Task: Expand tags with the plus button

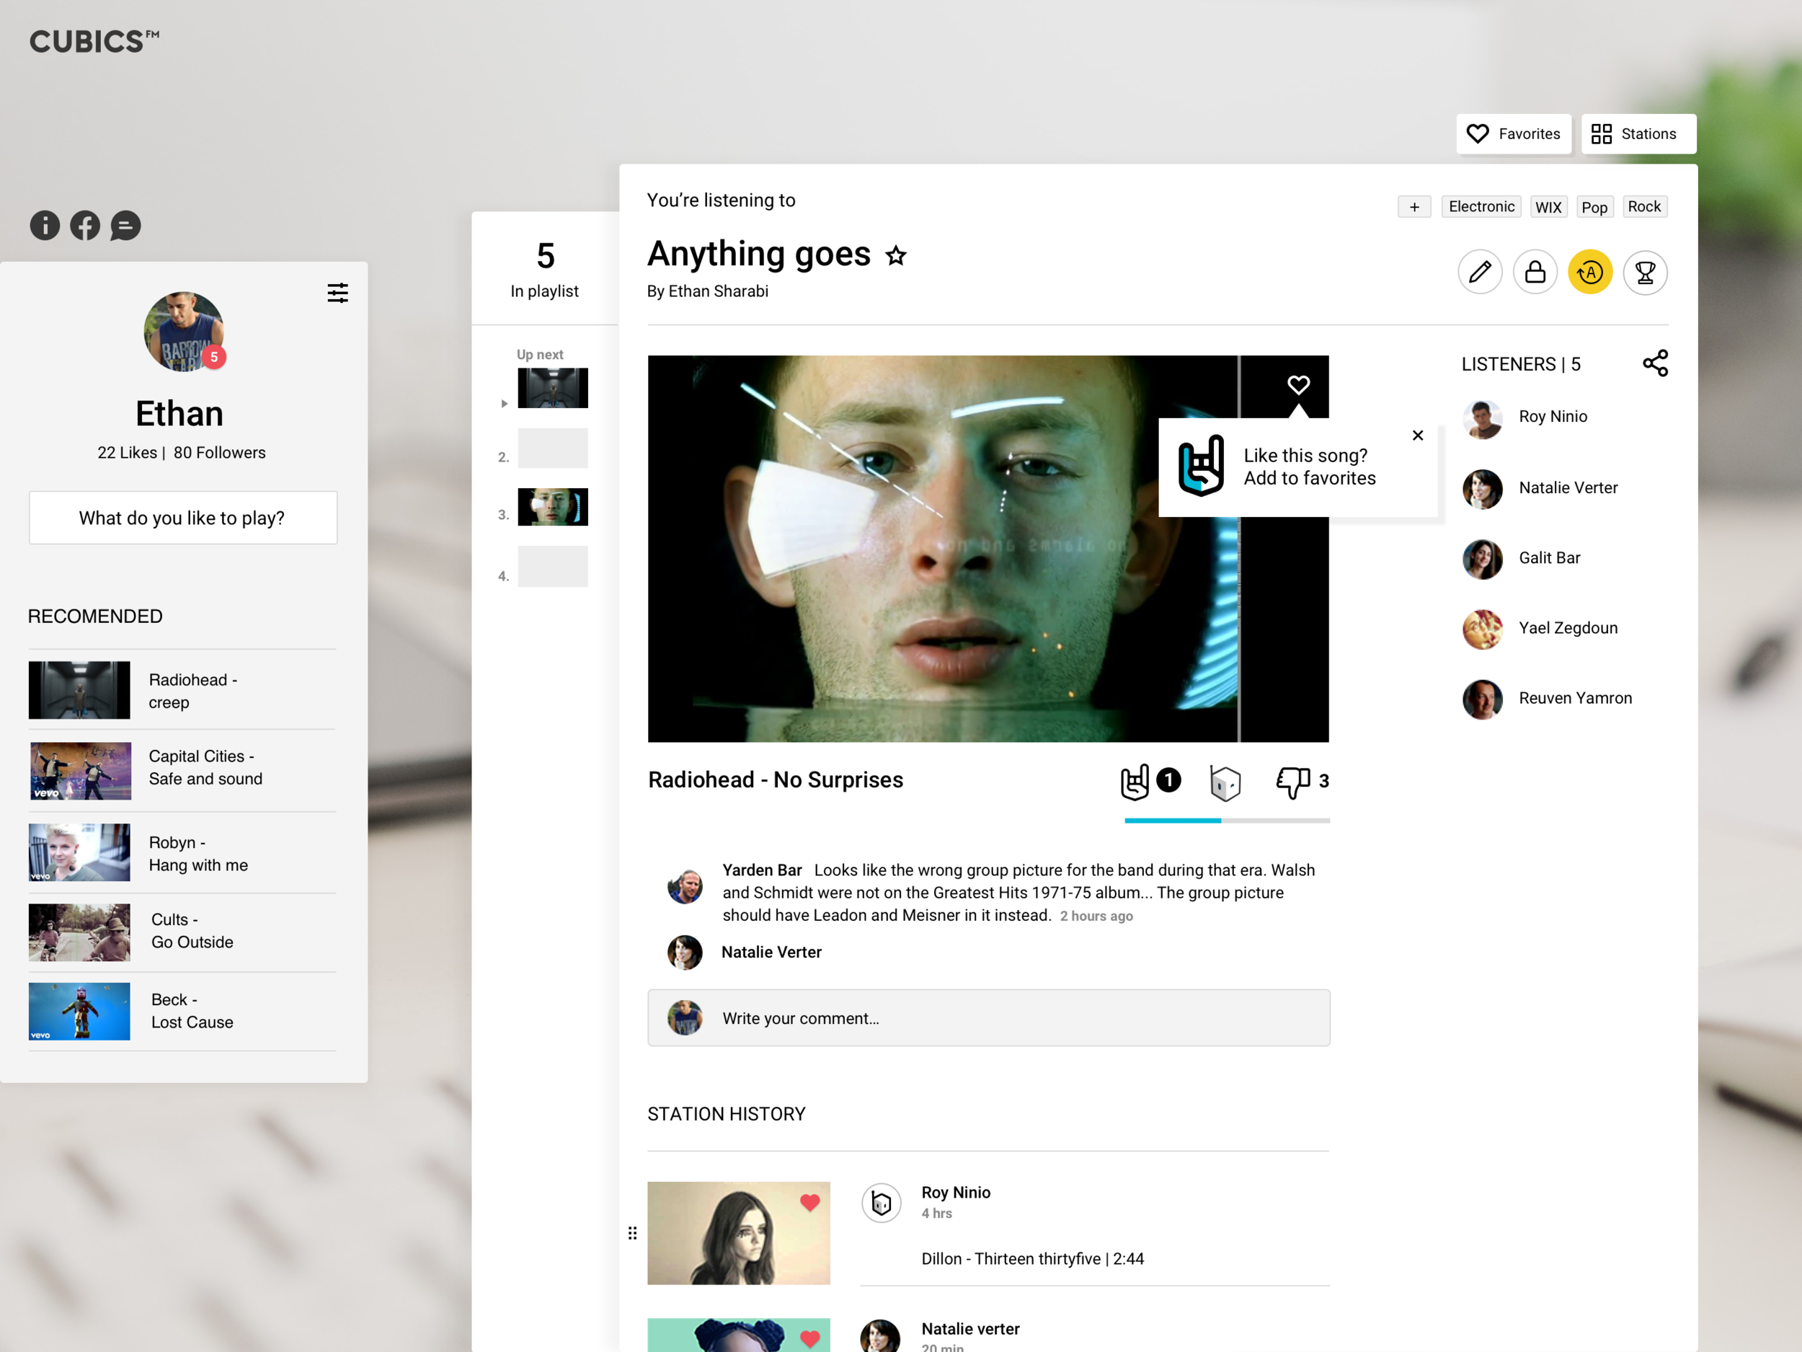Action: pos(1414,207)
